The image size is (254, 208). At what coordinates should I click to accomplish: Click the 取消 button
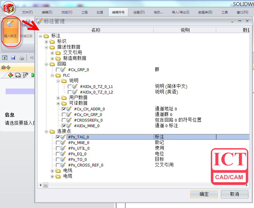[x=234, y=194]
